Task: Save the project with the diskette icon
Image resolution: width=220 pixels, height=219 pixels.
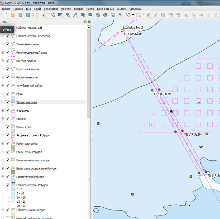Action: [x=20, y=15]
